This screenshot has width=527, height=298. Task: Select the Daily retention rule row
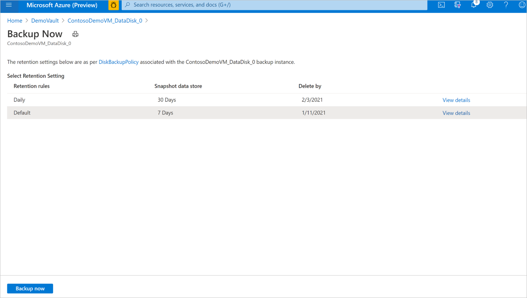click(x=267, y=100)
